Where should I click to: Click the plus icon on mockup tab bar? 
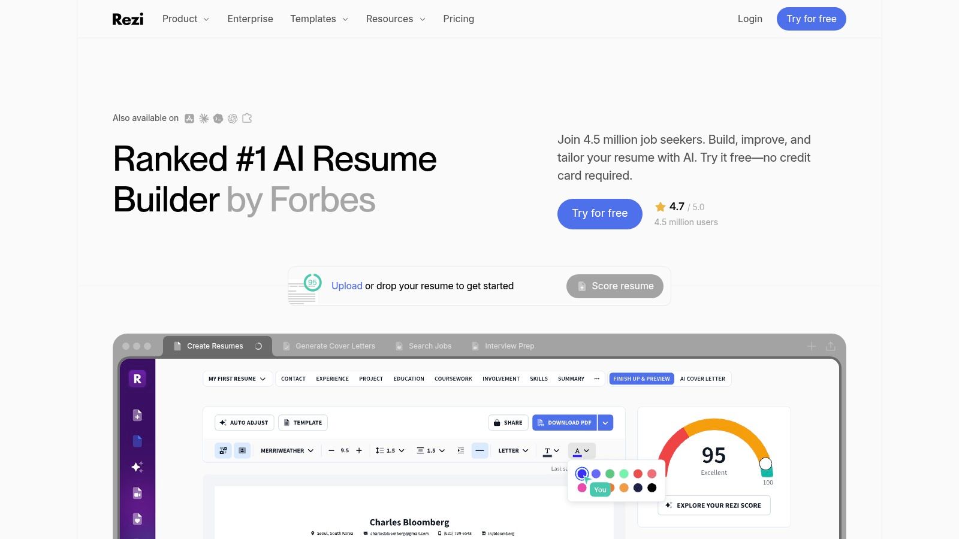point(812,346)
